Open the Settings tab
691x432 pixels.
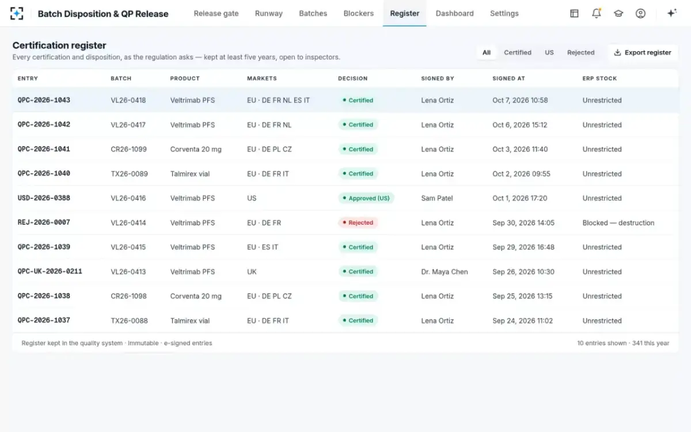(504, 13)
